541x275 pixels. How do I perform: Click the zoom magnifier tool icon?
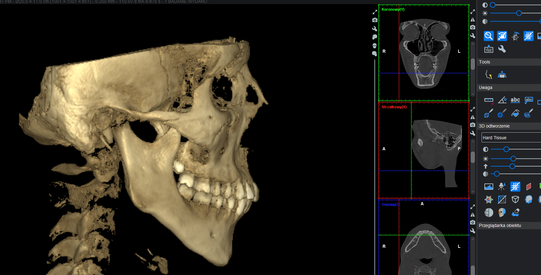pos(488,36)
